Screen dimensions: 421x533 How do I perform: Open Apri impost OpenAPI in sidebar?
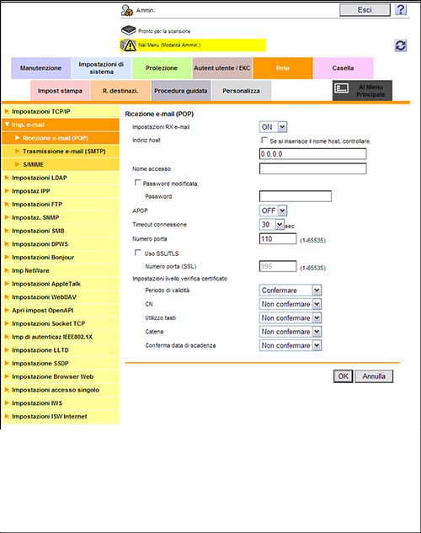tap(61, 311)
